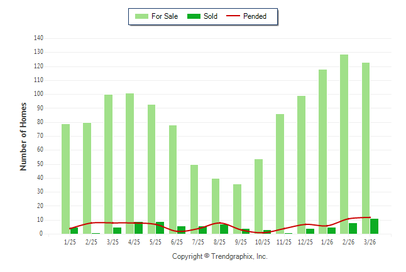The image size is (406, 272).
Task: Click the 1/25 x-axis label
Action: tap(70, 241)
